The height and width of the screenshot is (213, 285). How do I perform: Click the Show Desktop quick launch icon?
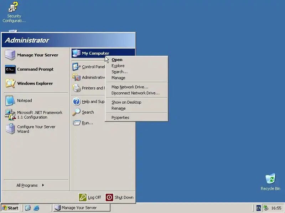(x=28, y=208)
